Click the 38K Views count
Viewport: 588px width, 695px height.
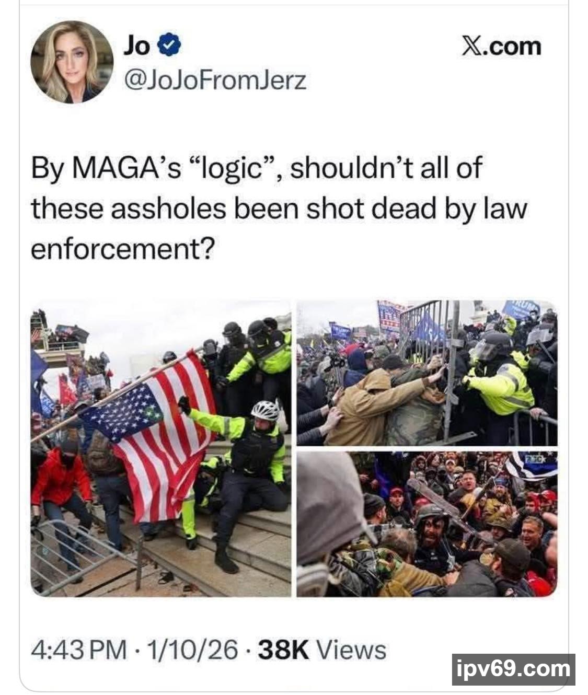(x=322, y=650)
